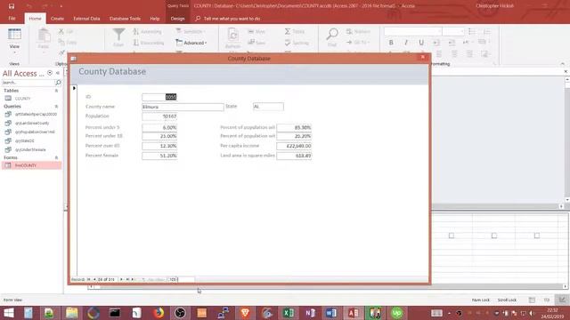This screenshot has width=570, height=320.
Task: Open the File tab
Action: click(x=12, y=19)
